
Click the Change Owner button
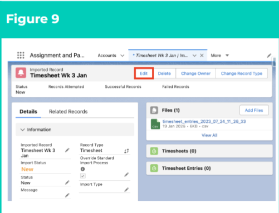195,73
